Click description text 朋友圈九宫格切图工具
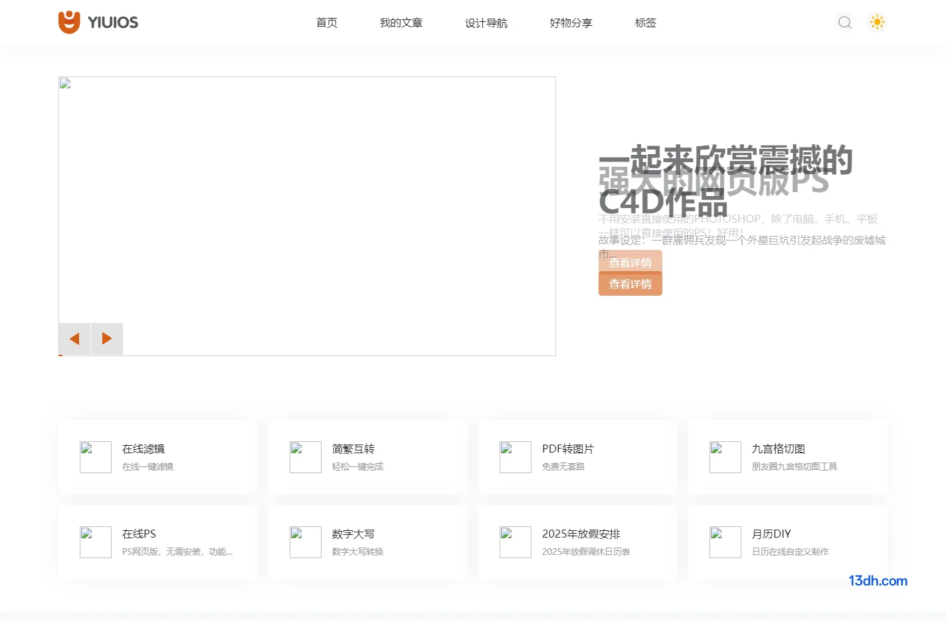The height and width of the screenshot is (620, 946). [x=795, y=467]
